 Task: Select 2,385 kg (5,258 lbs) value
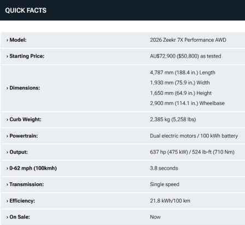[x=173, y=120]
